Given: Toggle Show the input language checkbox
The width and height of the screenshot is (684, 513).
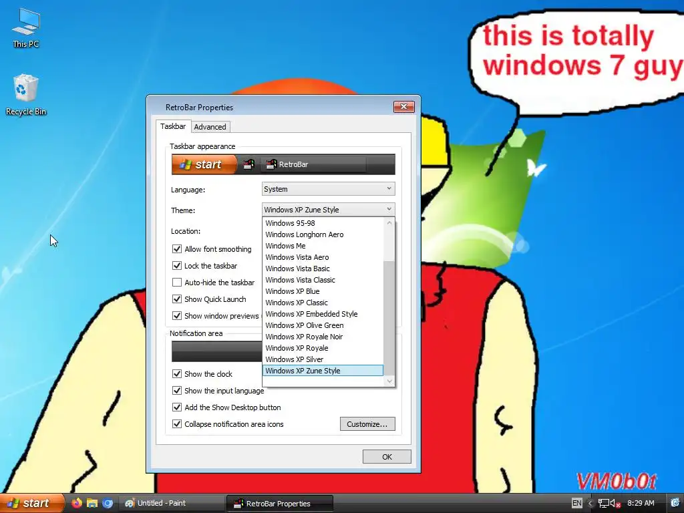Looking at the screenshot, I should 176,390.
